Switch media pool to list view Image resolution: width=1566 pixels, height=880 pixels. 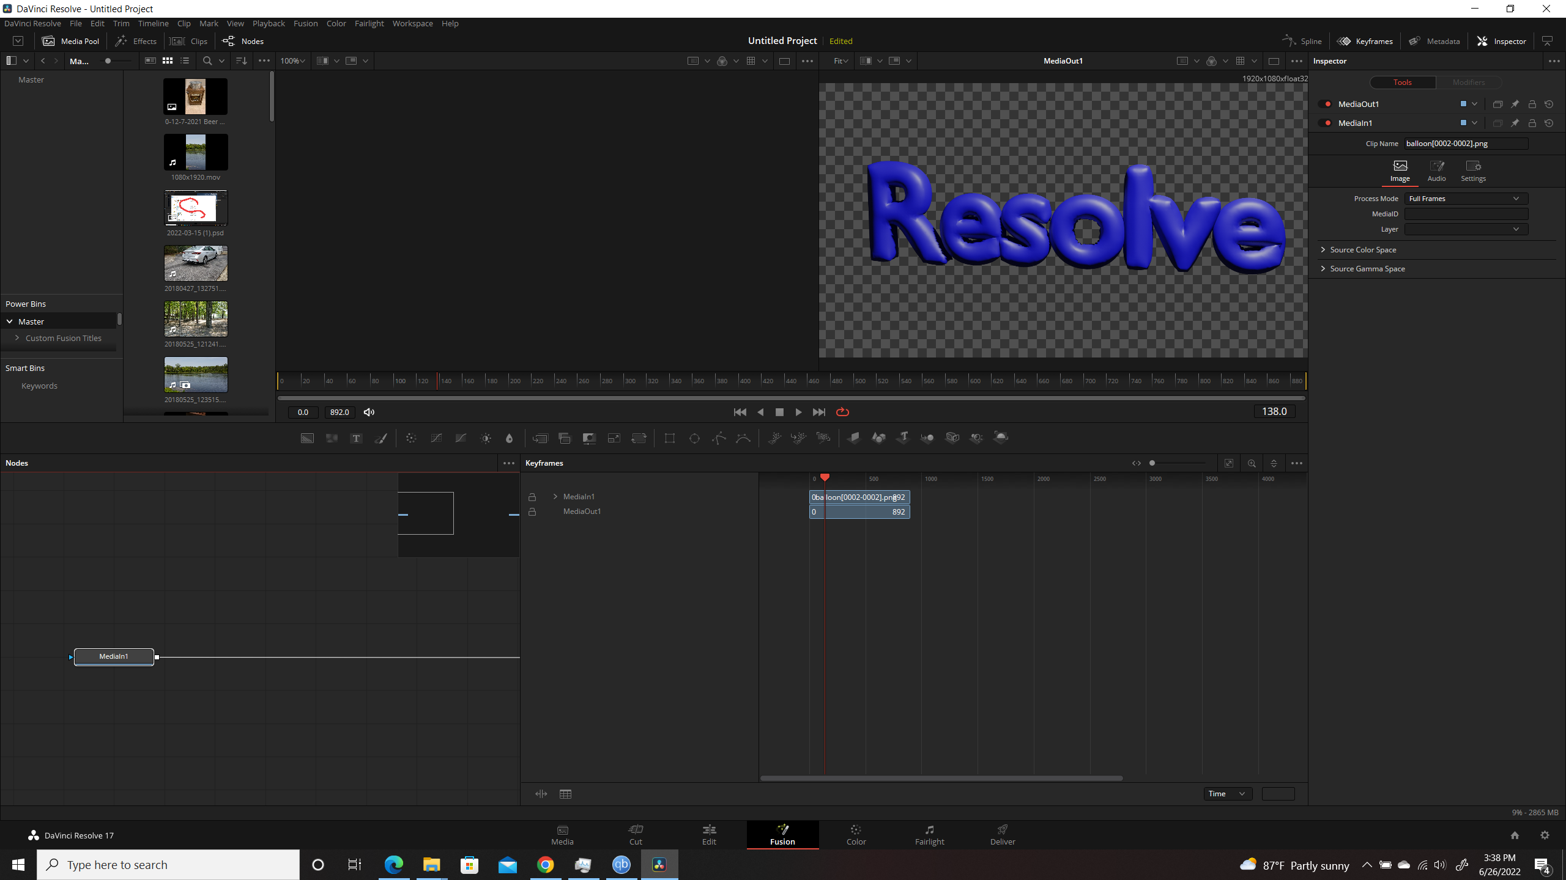click(185, 61)
